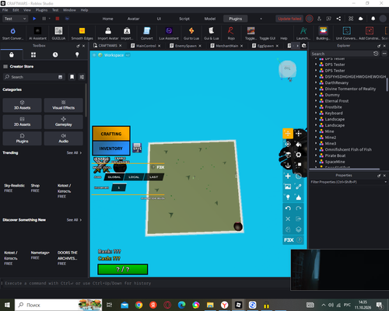Undock the Explorer panel
This screenshot has height=311, width=389.
point(379,46)
